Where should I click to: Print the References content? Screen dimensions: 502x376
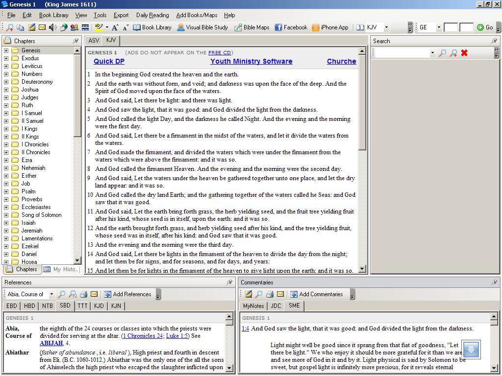tap(83, 294)
